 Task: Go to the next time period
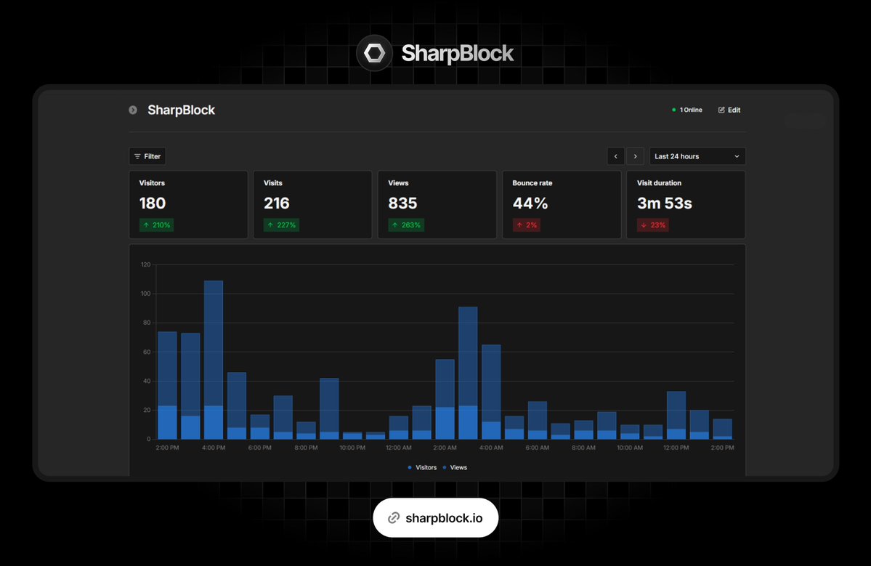point(635,156)
